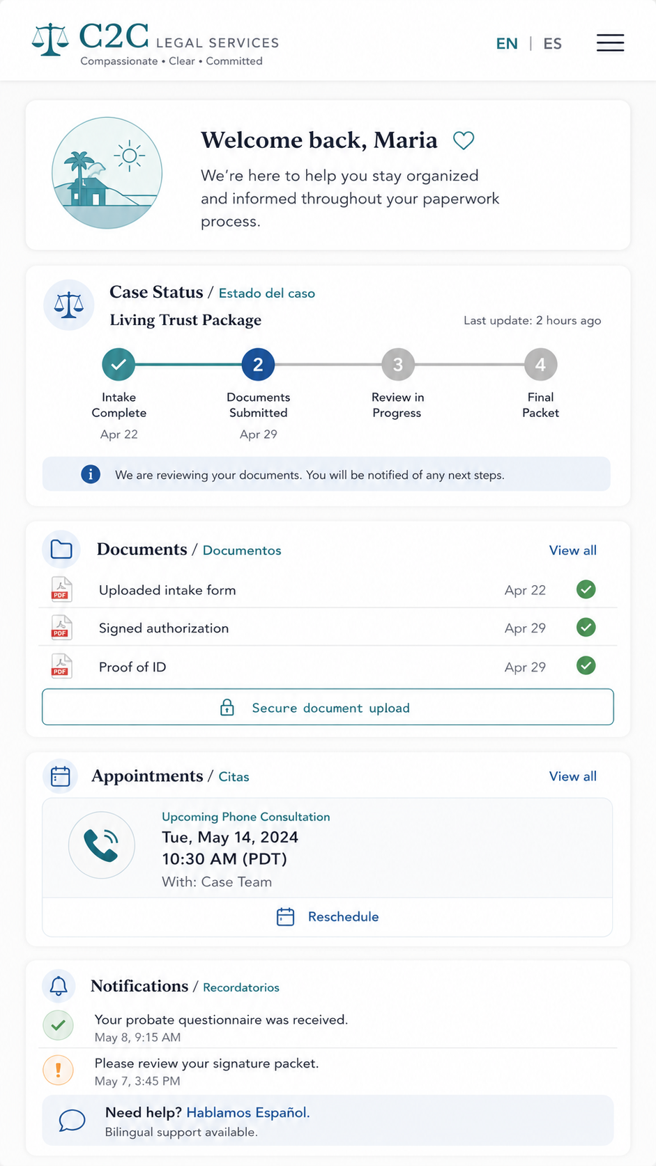Select the Intake Complete checkmark step

click(119, 364)
